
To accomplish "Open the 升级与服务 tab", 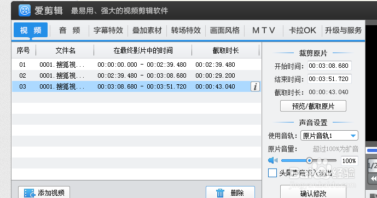I will 343,31.
